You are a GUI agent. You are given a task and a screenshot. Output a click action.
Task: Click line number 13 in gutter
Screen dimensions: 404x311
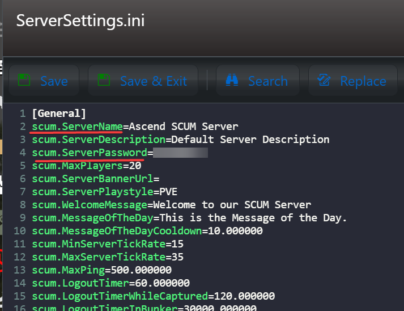coord(20,270)
